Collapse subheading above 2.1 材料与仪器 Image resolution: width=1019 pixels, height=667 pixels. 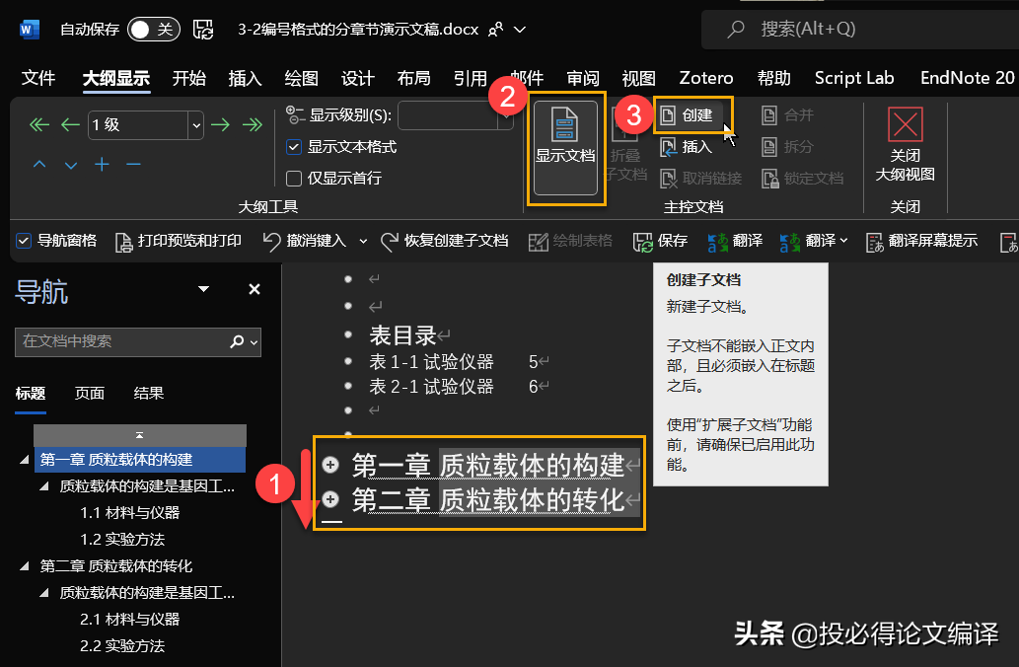[44, 593]
